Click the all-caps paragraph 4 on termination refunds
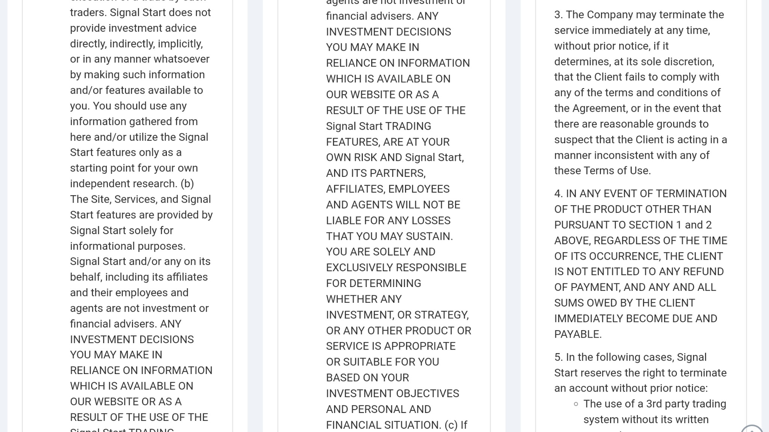769x432 pixels. click(641, 264)
